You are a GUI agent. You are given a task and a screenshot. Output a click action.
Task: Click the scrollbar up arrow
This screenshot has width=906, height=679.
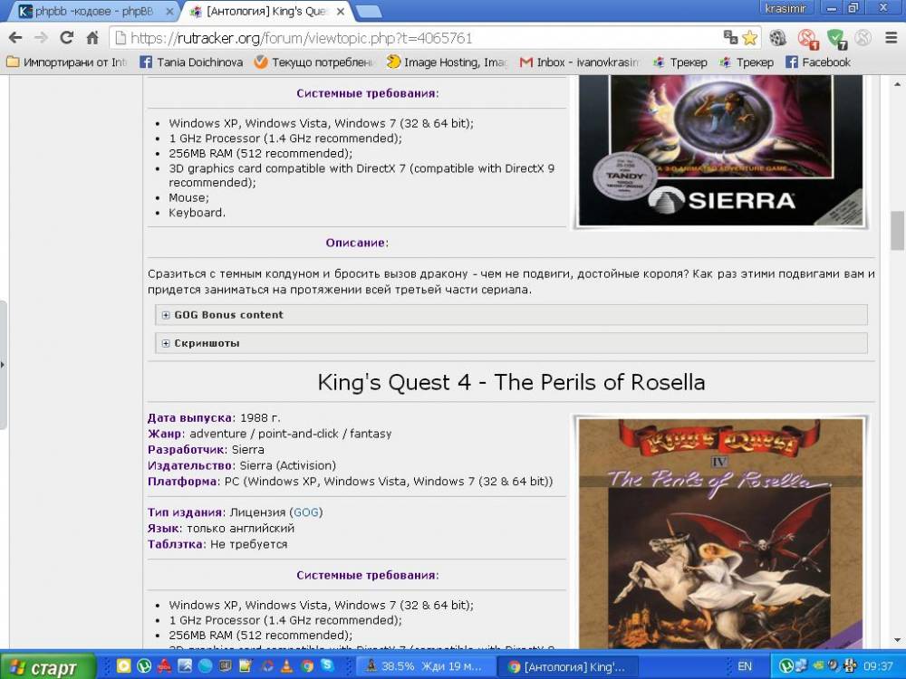[x=897, y=83]
